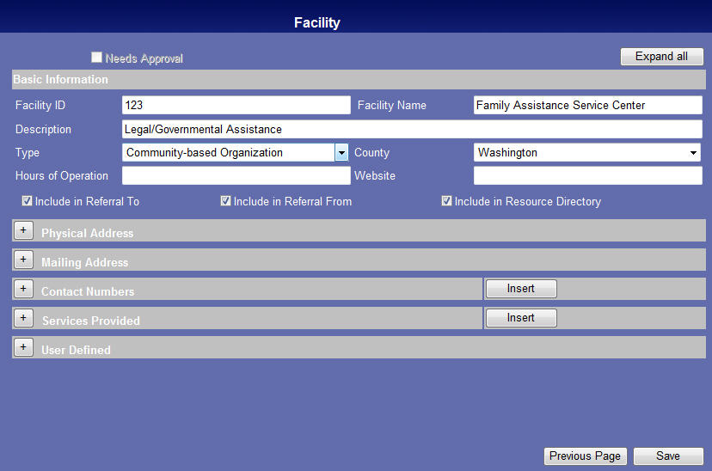Expand the Services Provided section
Viewport: 712px width, 471px height.
tap(23, 318)
